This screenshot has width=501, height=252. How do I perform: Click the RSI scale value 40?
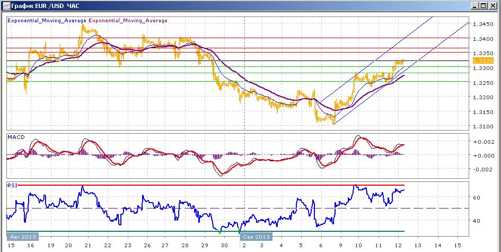click(476, 221)
